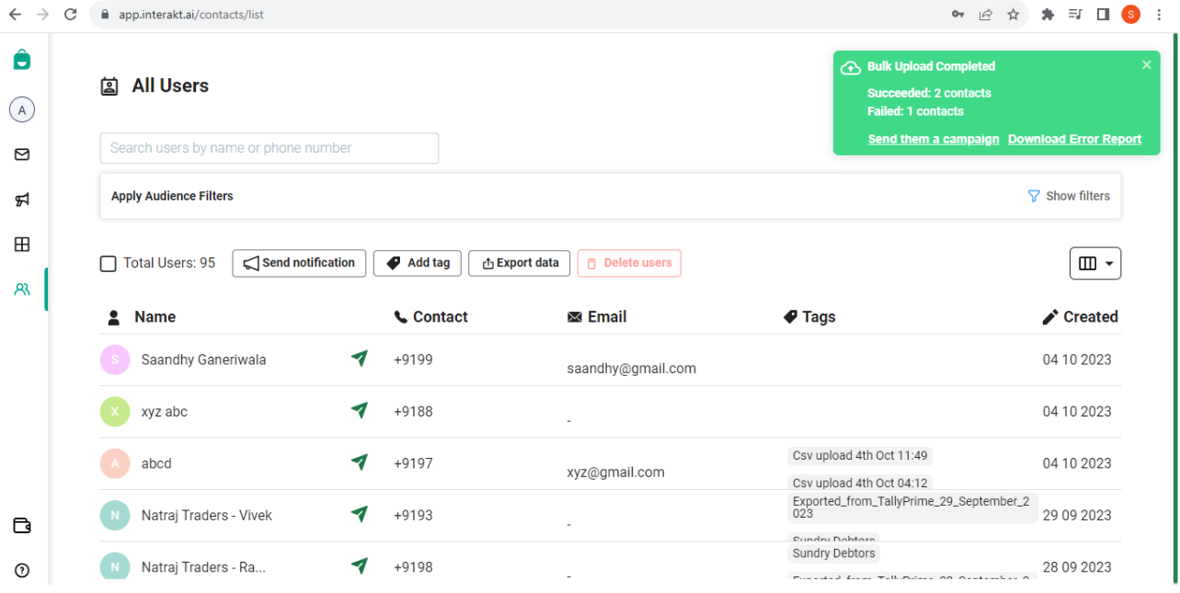Click created date 29 09 2023
The width and height of the screenshot is (1180, 593).
click(1077, 515)
